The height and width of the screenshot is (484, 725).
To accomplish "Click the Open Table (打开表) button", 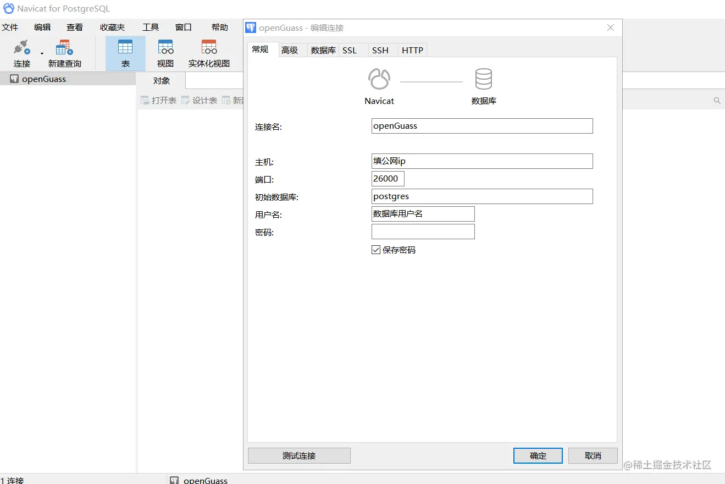I will [x=159, y=100].
